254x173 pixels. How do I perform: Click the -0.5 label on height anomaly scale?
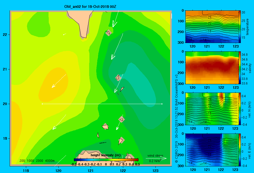[74, 164]
